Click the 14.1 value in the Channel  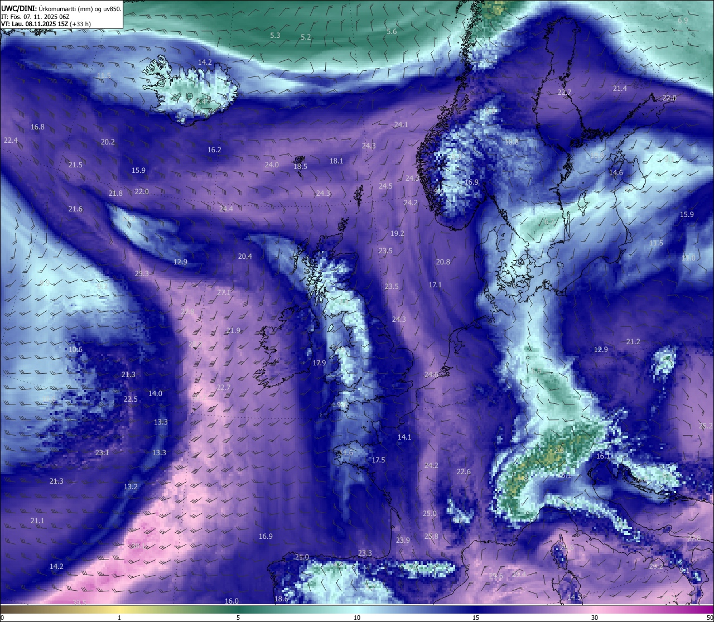[x=404, y=437]
